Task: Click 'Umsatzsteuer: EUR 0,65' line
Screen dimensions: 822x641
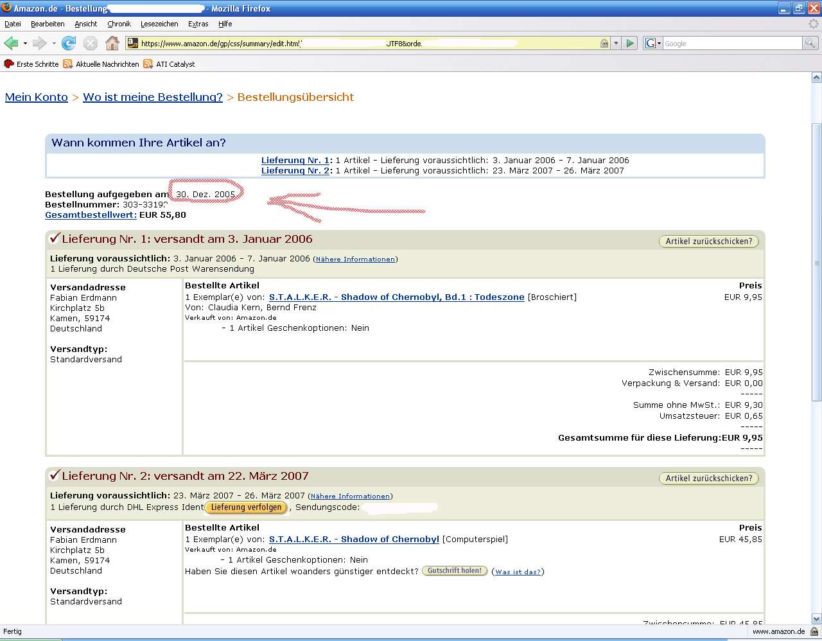Action: [x=711, y=416]
